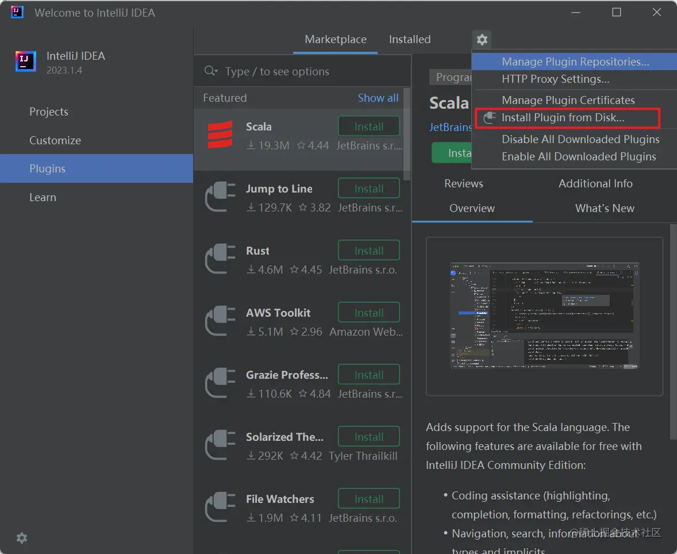This screenshot has height=554, width=677.
Task: Install the Grazie Professional plugin
Action: tap(369, 375)
